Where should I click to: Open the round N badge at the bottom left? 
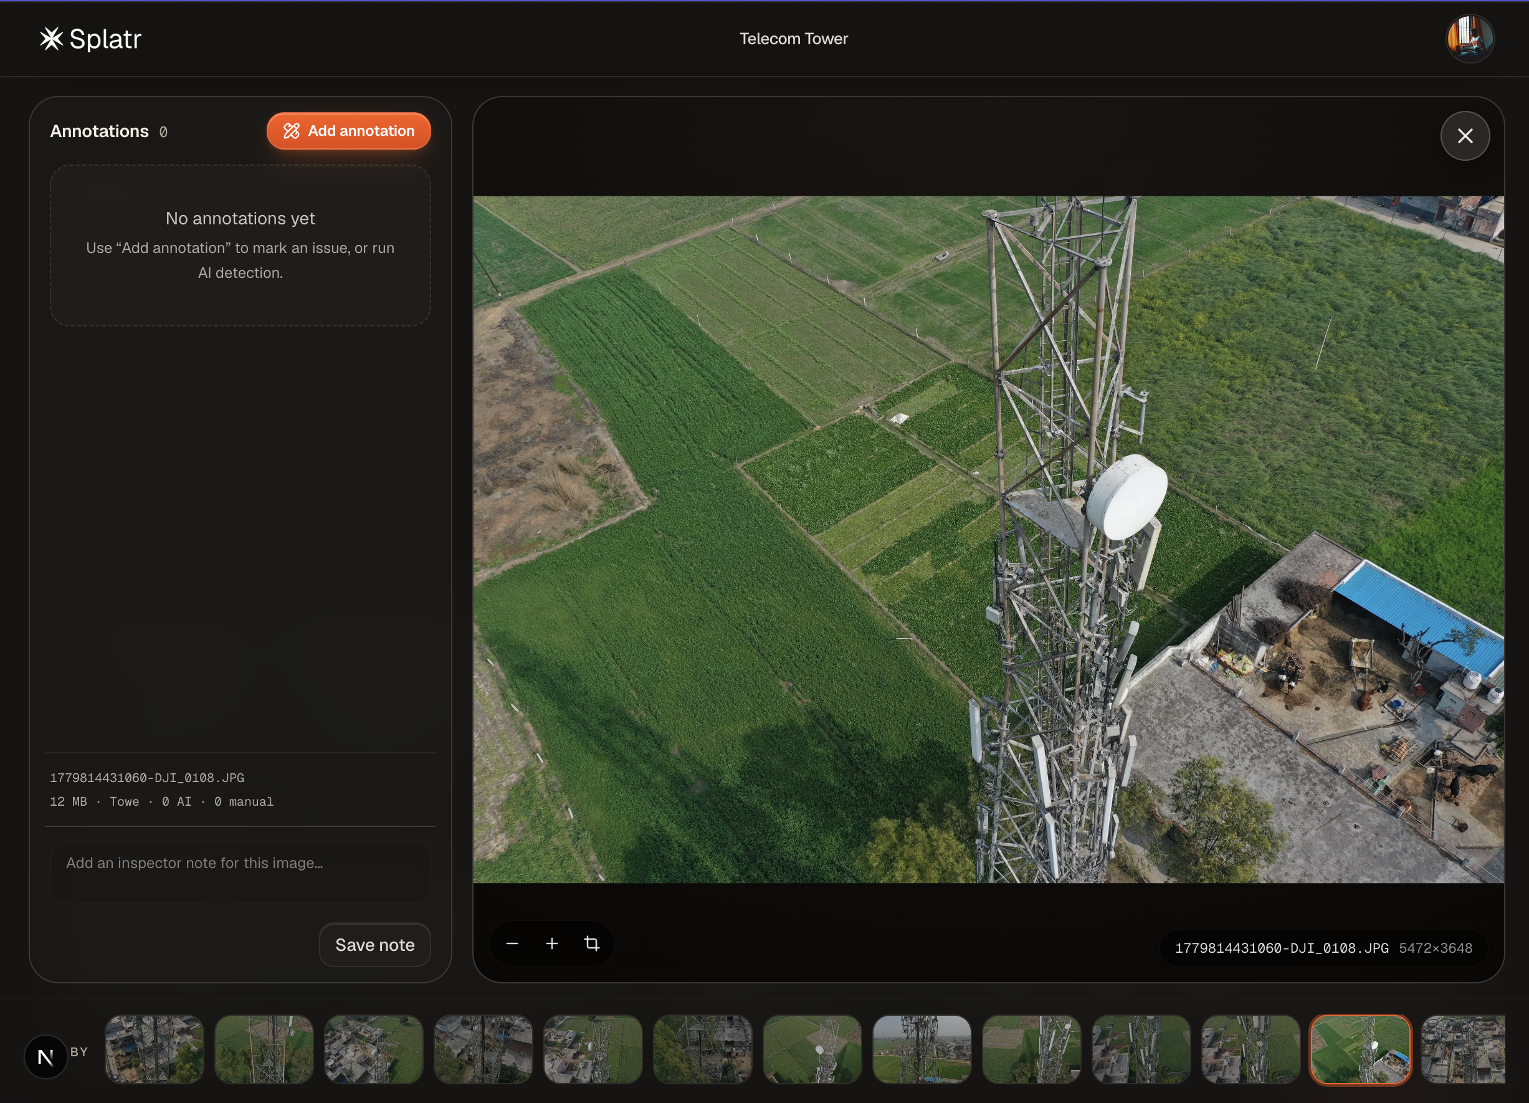pos(45,1056)
